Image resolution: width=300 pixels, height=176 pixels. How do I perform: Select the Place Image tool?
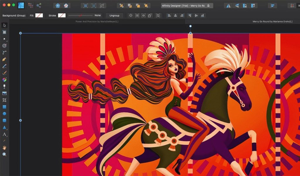(4, 93)
